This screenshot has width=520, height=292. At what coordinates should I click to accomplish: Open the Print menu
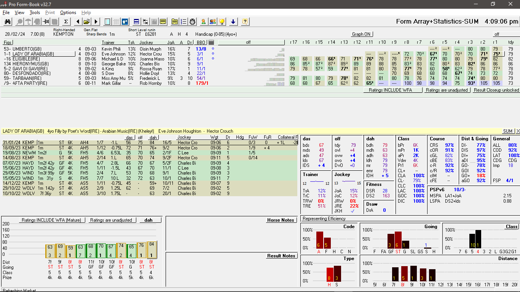50,13
